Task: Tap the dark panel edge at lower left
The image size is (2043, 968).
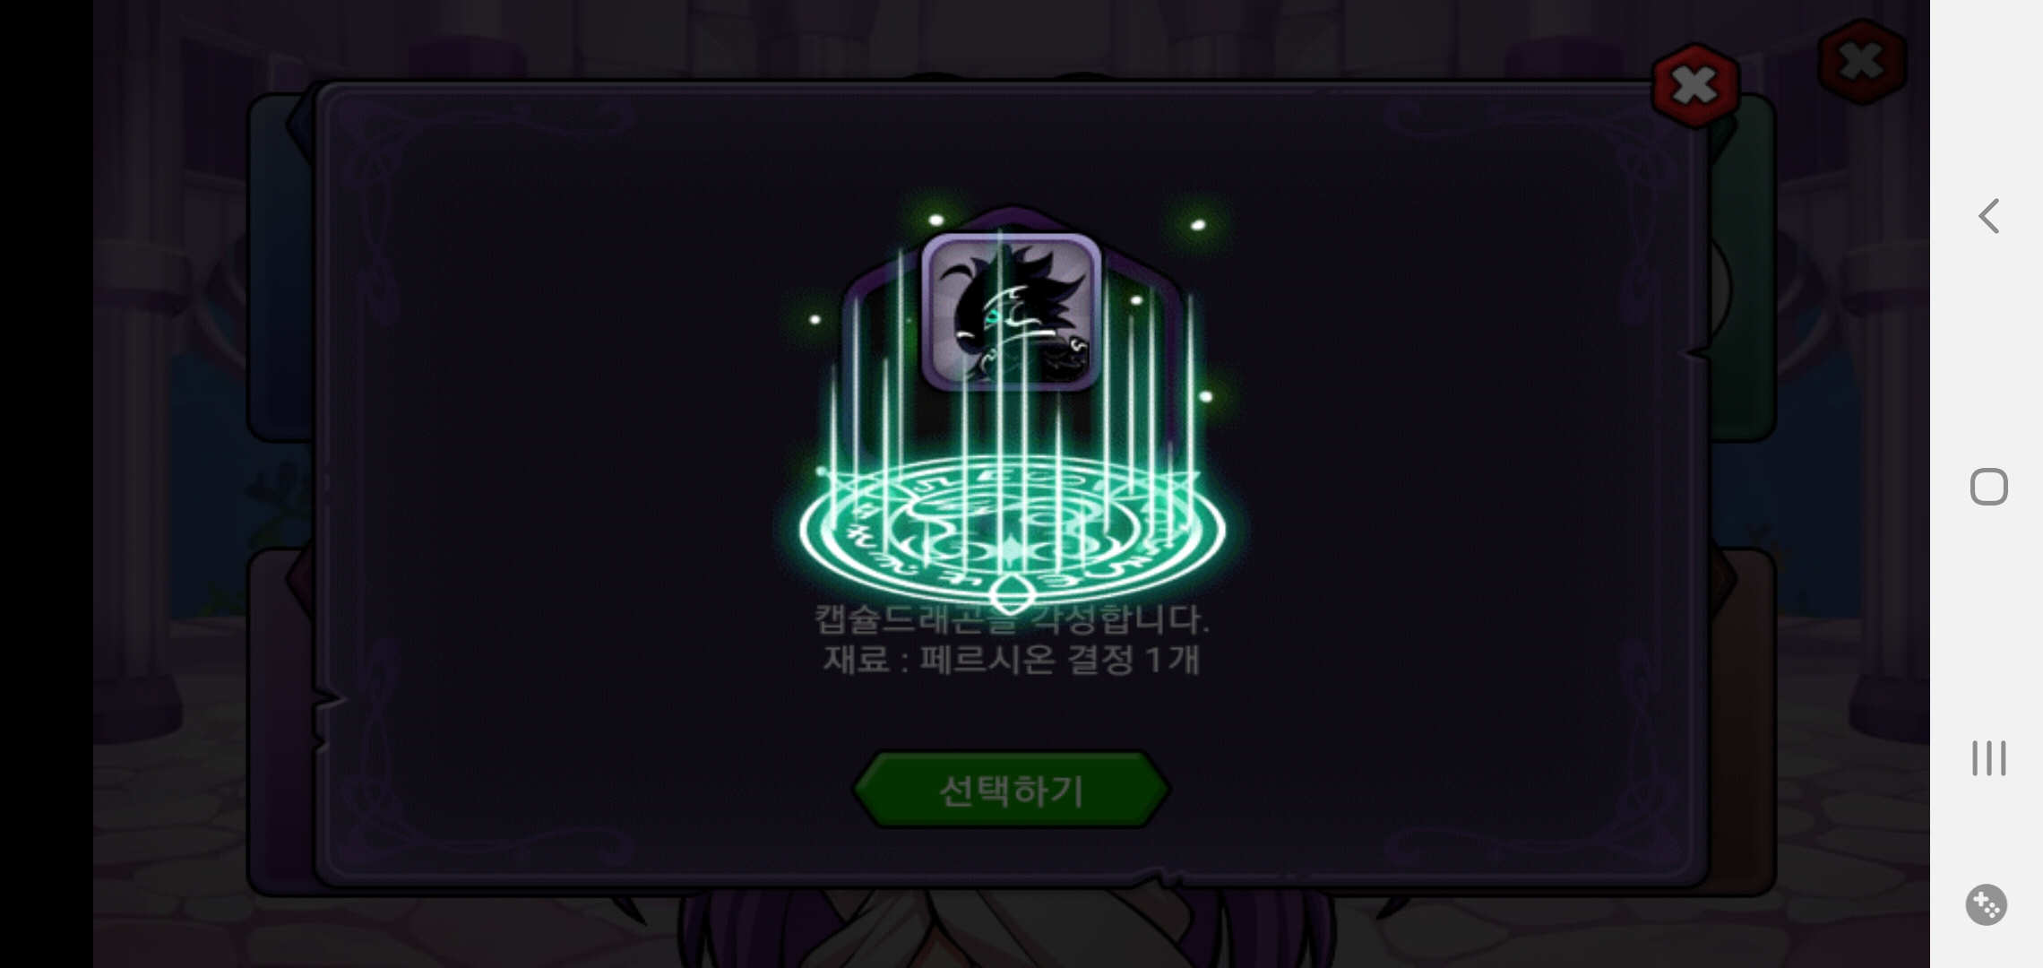Action: [x=280, y=722]
